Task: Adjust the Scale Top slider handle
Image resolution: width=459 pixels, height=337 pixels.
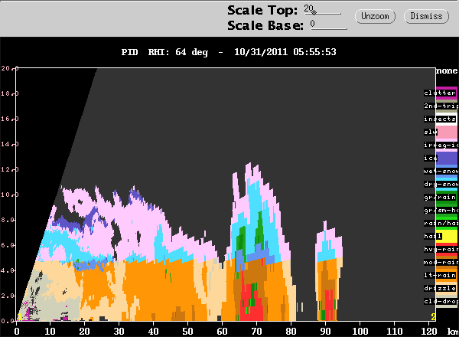Action: pyautogui.click(x=314, y=12)
